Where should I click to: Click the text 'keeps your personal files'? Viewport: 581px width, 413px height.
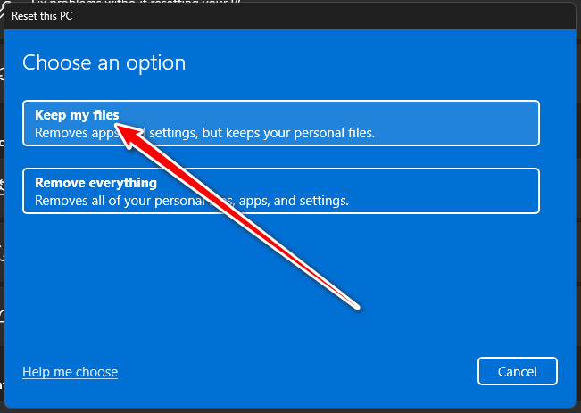[x=305, y=133]
